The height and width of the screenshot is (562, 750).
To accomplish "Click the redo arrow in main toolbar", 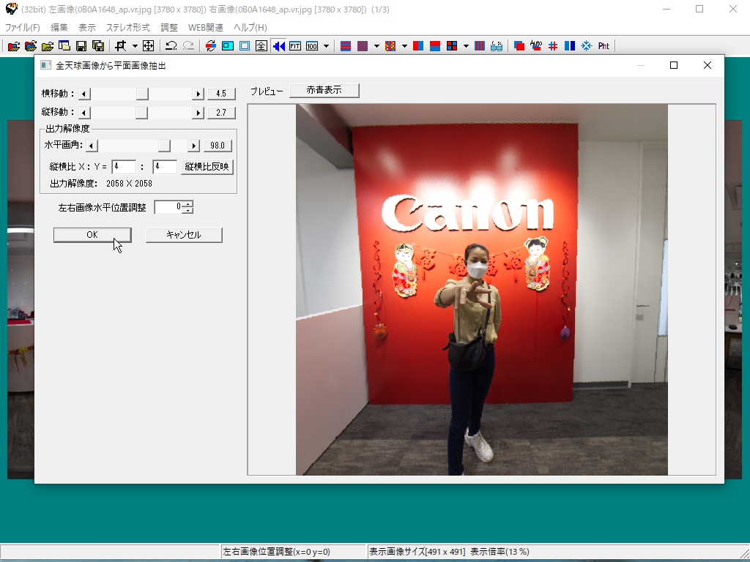I will click(x=188, y=46).
